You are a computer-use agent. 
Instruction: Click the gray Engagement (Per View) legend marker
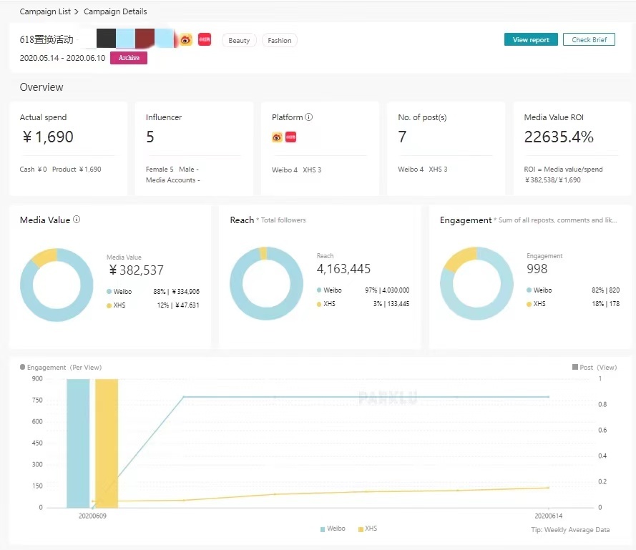(23, 367)
